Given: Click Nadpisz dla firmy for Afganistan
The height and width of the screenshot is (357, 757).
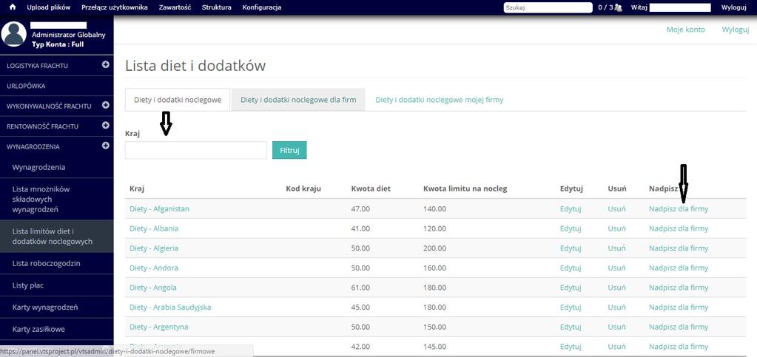Looking at the screenshot, I should [x=679, y=209].
